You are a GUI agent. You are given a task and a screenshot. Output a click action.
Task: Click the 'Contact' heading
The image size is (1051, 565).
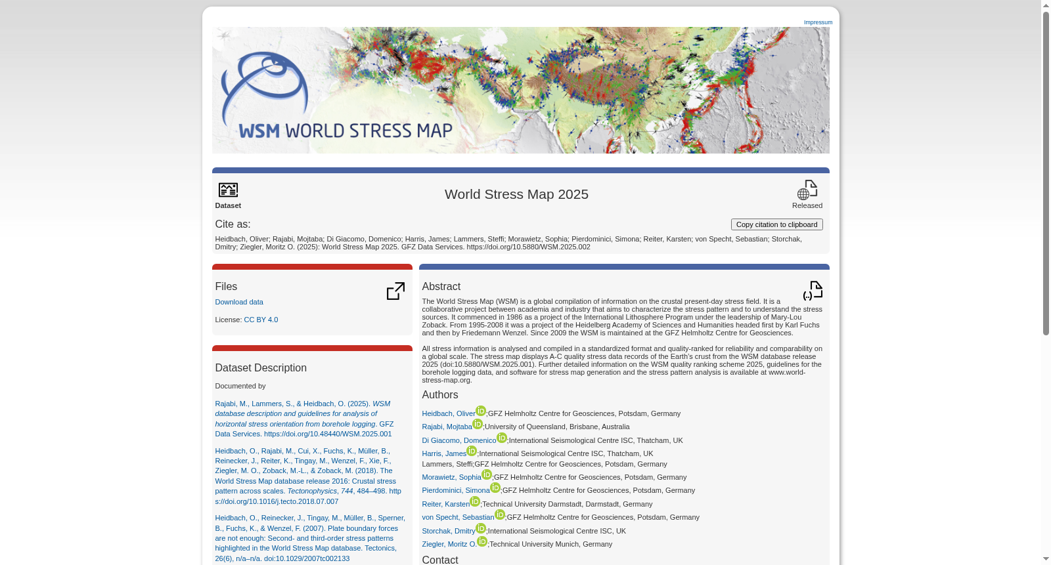click(440, 560)
